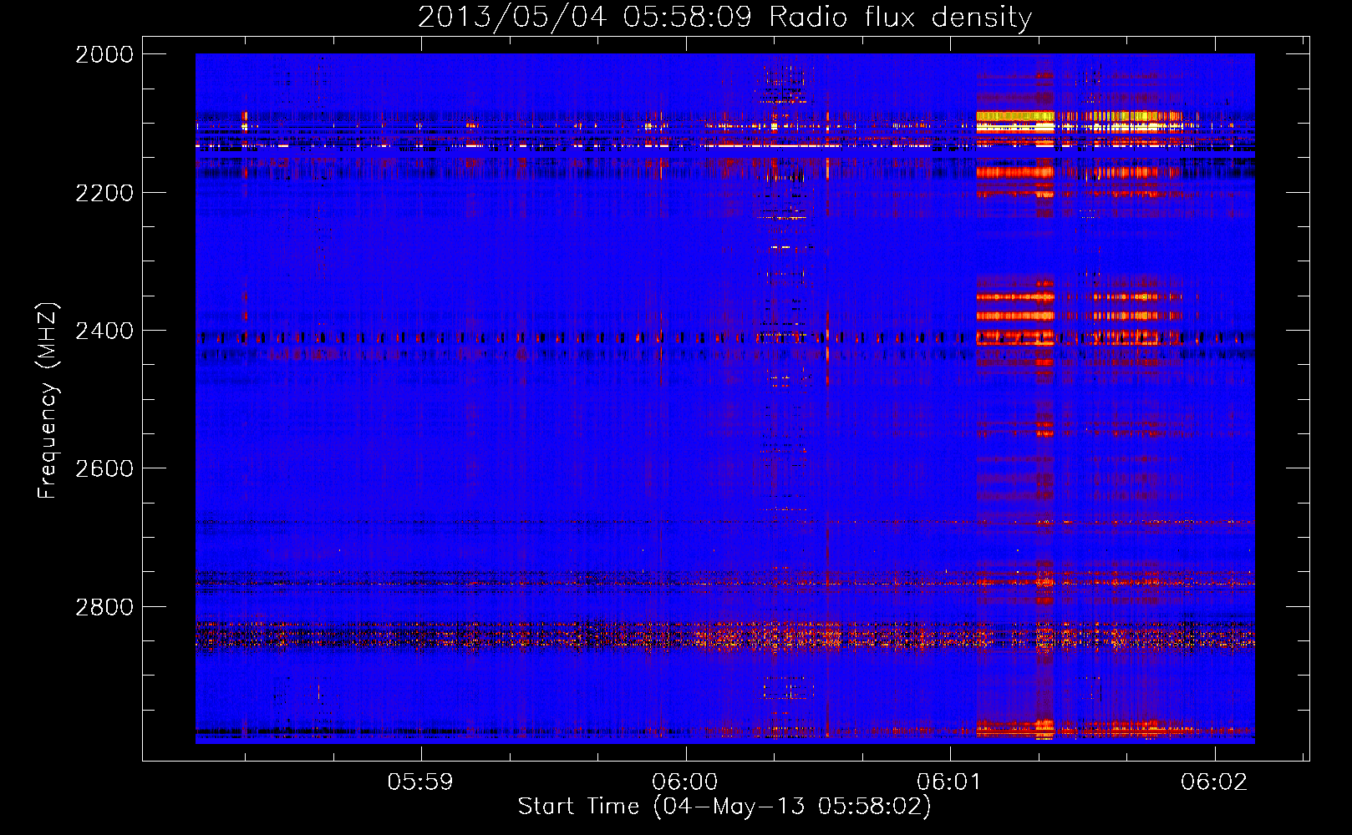The image size is (1352, 835).
Task: Click the 06:01 time tick label
Action: pyautogui.click(x=948, y=782)
